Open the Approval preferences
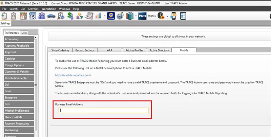Viewport: 271px width, 137px height. (19, 52)
